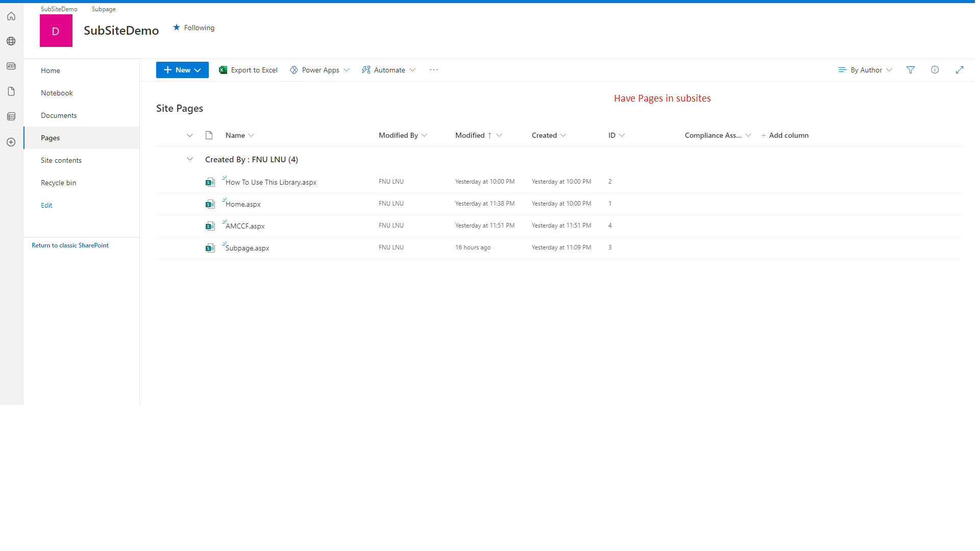
Task: Open the AMCCF.aspx page file
Action: pos(245,226)
